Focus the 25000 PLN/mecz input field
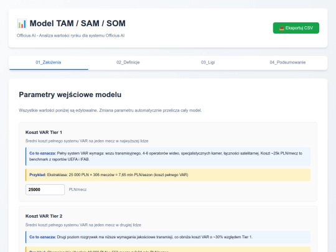Image resolution: width=336 pixels, height=252 pixels. coord(45,189)
